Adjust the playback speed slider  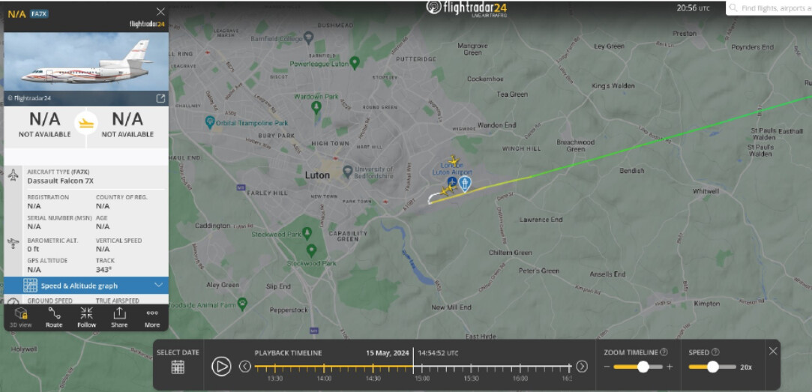coord(712,367)
